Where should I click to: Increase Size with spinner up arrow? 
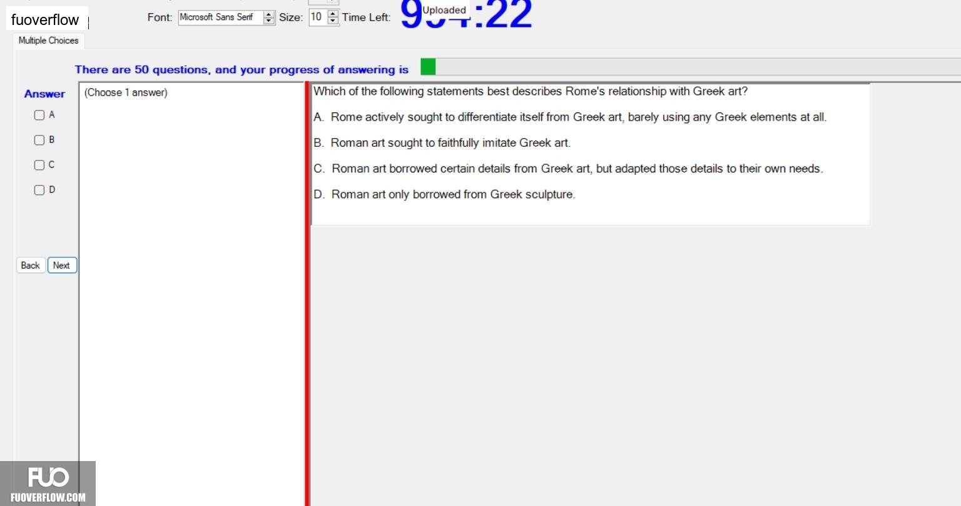tap(333, 14)
